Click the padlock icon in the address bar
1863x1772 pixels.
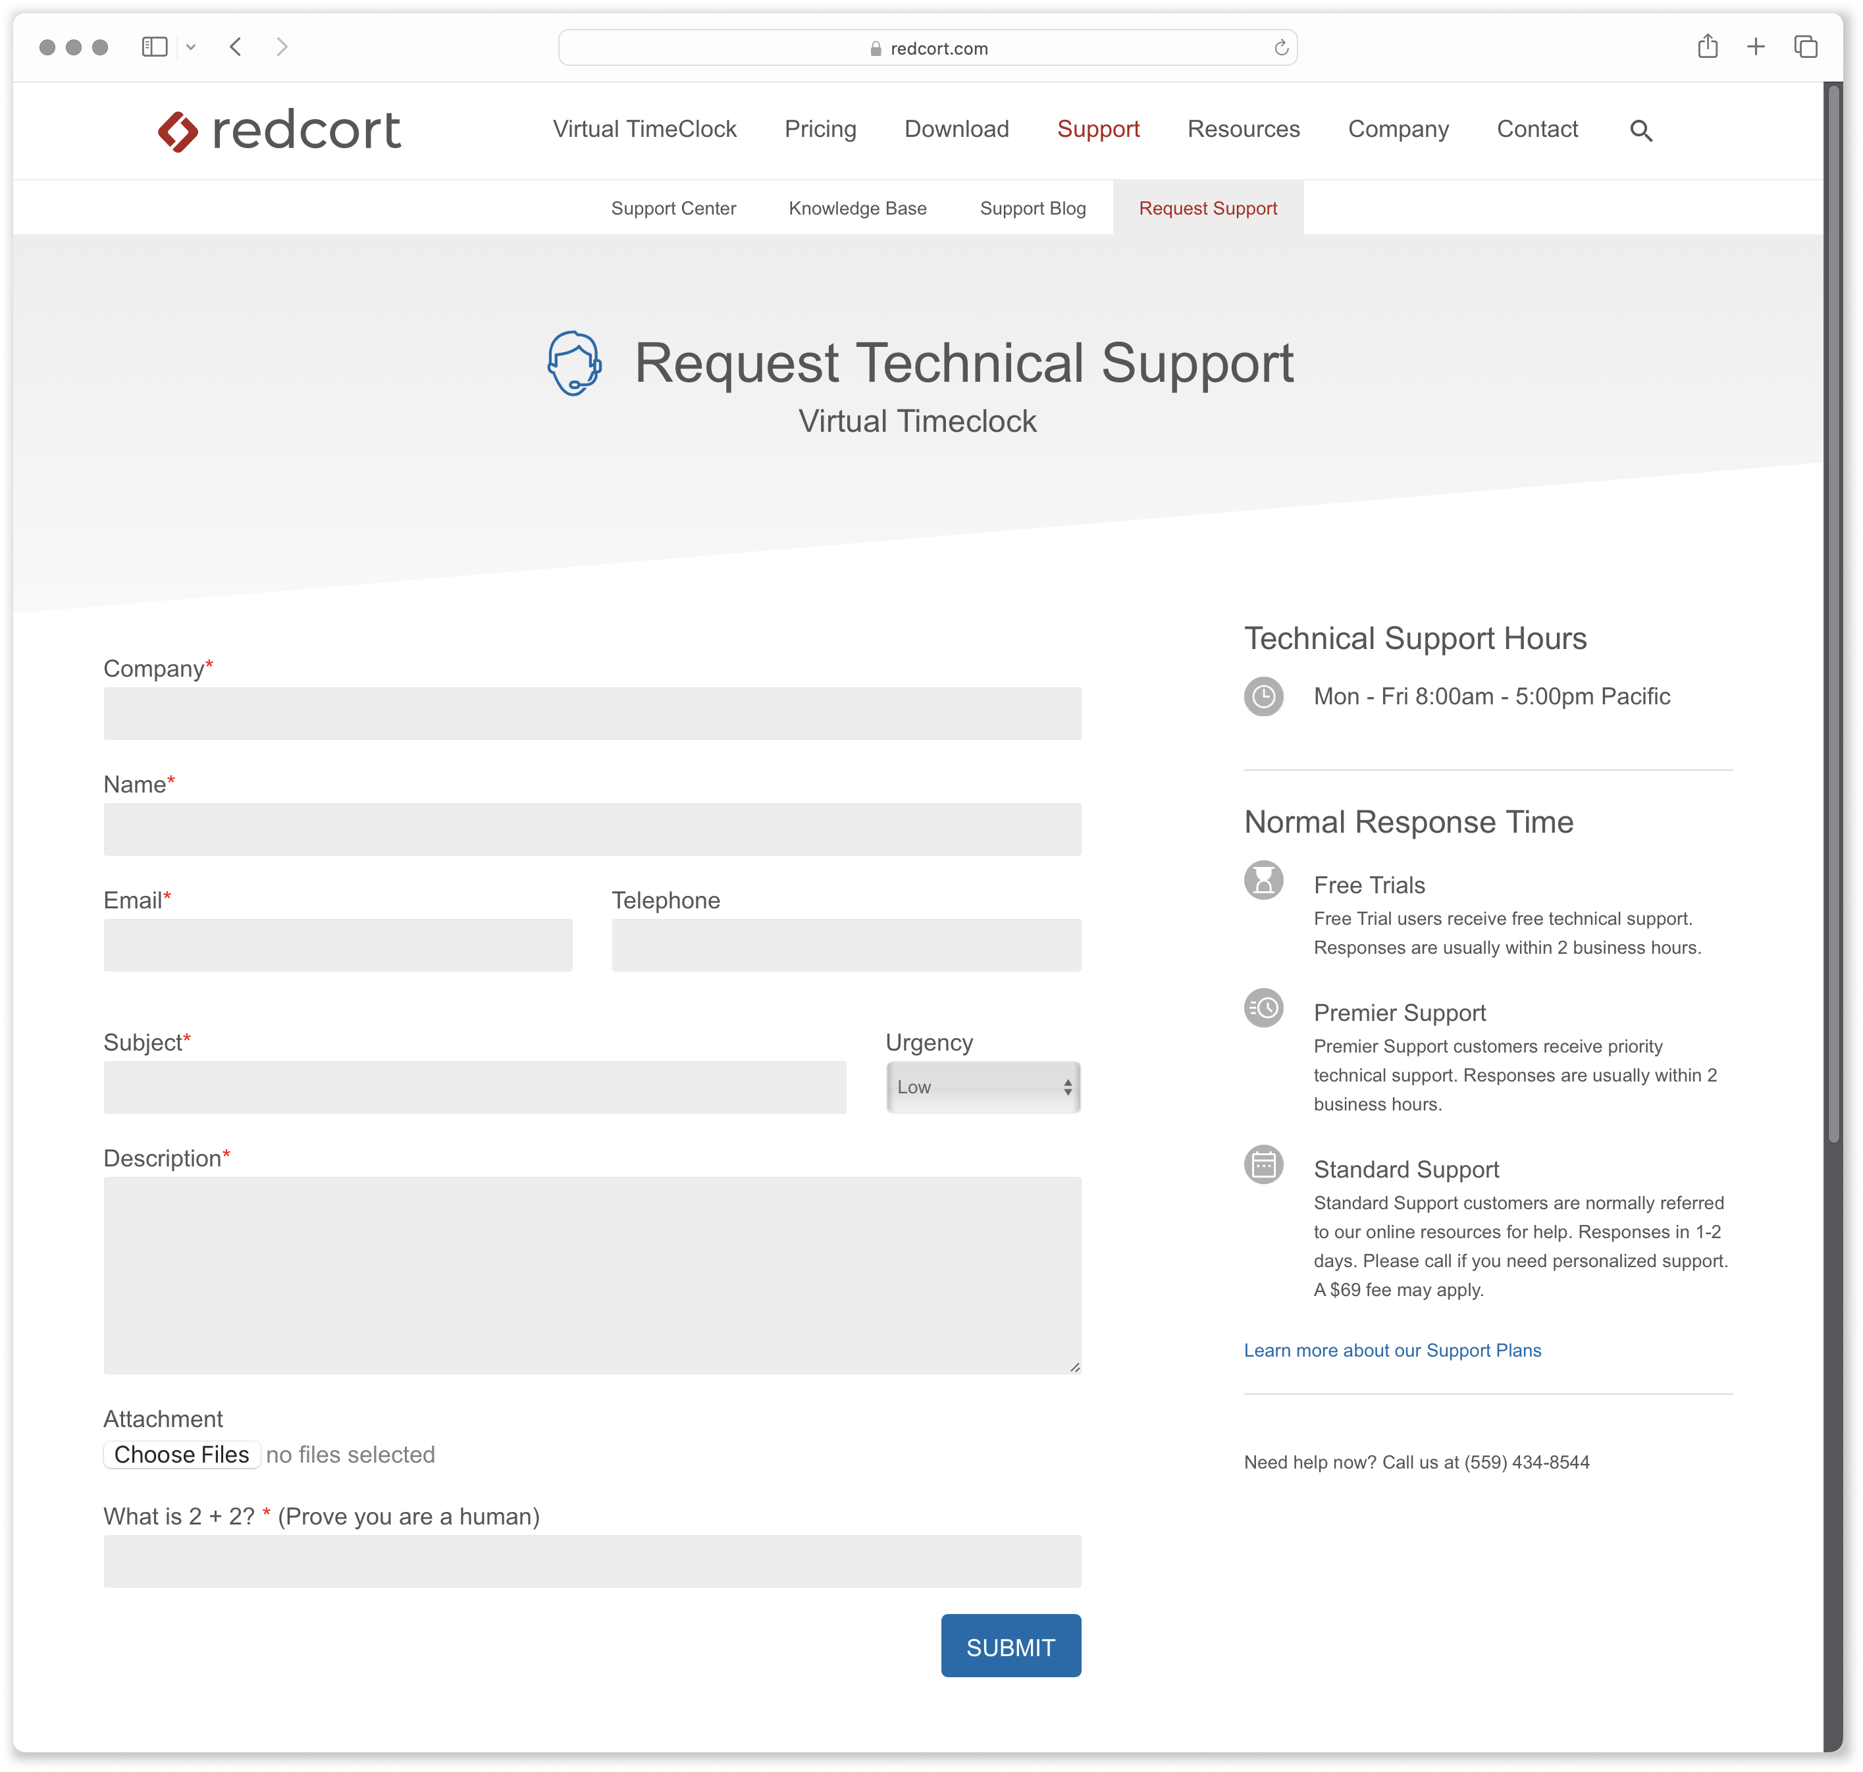876,48
